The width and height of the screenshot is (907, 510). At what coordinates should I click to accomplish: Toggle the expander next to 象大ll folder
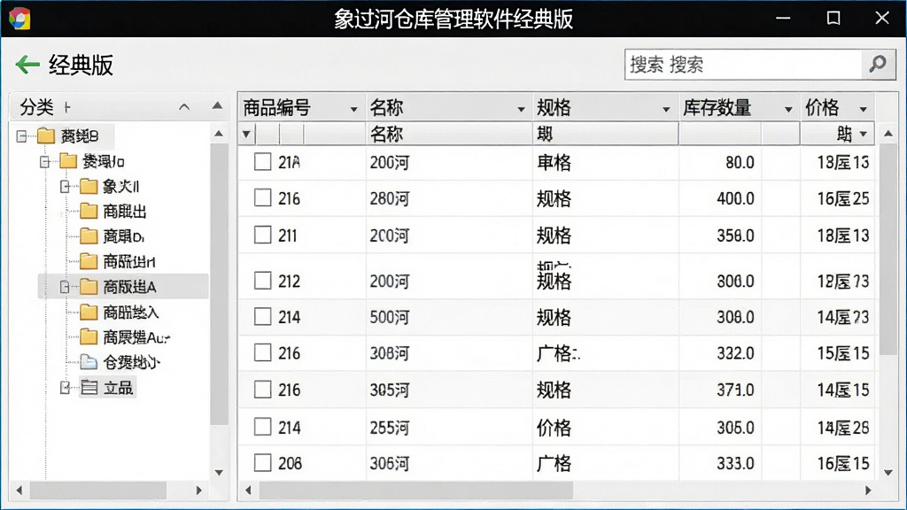click(x=66, y=186)
